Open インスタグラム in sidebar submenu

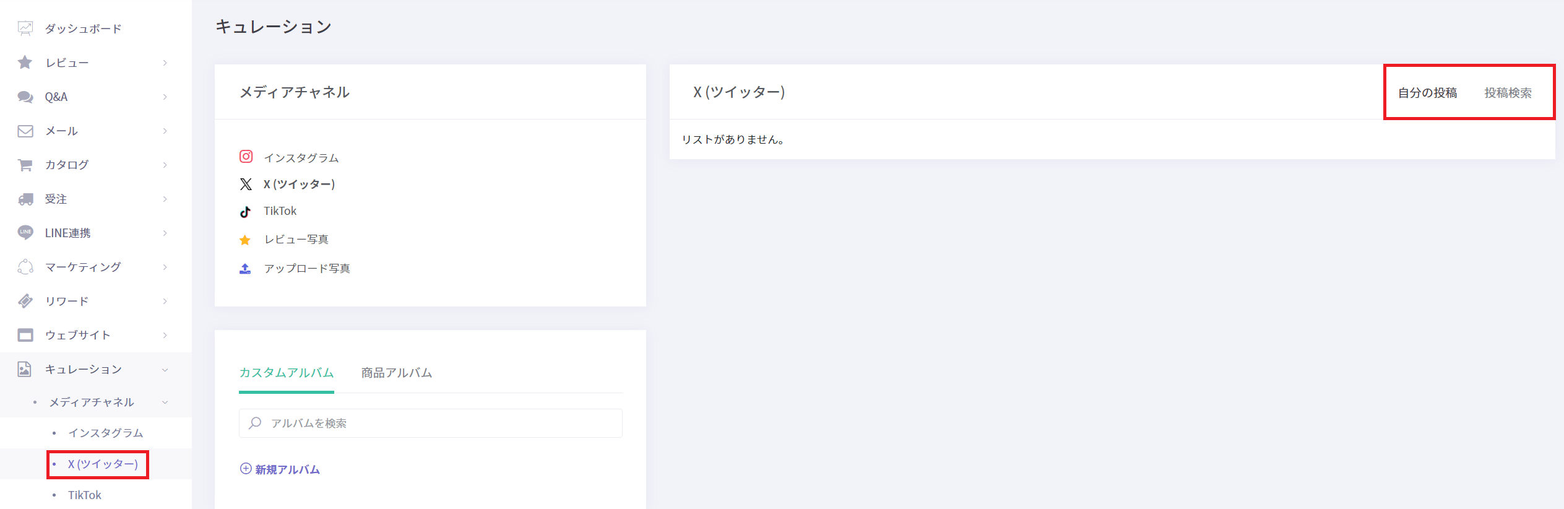tap(106, 433)
